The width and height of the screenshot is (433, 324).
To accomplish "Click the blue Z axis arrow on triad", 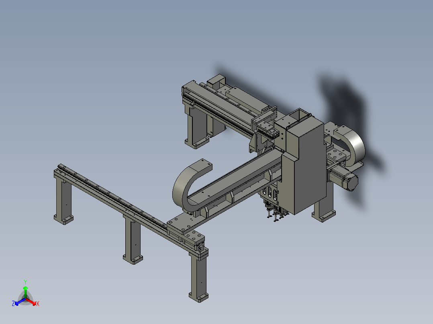I will coord(19,302).
